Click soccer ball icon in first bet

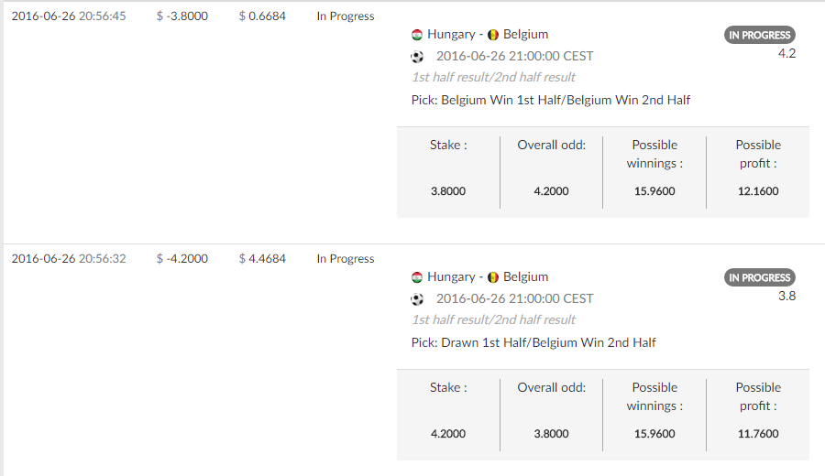click(417, 57)
